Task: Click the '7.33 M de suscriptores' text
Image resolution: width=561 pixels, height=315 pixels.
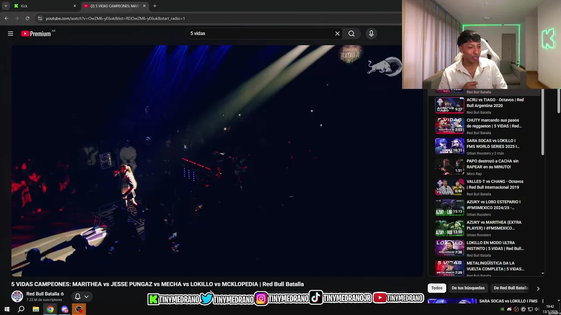Action: tap(44, 300)
